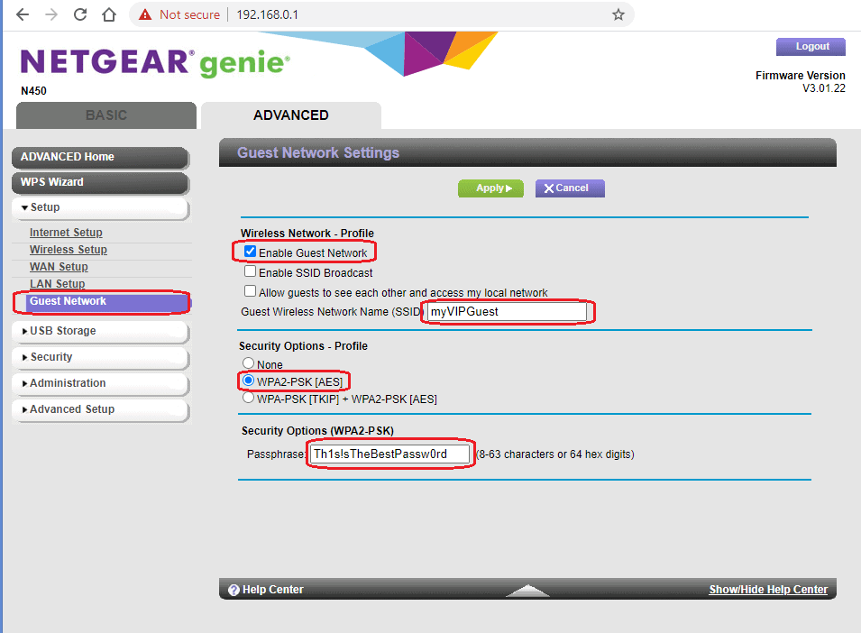The image size is (861, 633).
Task: Click the Not secure warning icon
Action: point(145,14)
